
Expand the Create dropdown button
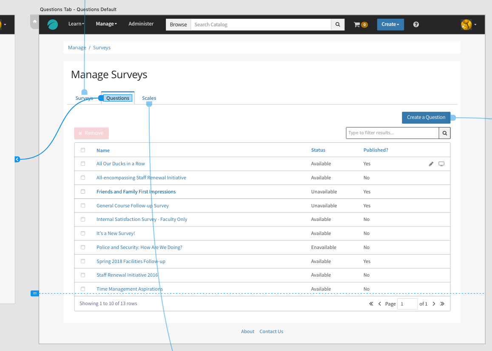point(390,25)
